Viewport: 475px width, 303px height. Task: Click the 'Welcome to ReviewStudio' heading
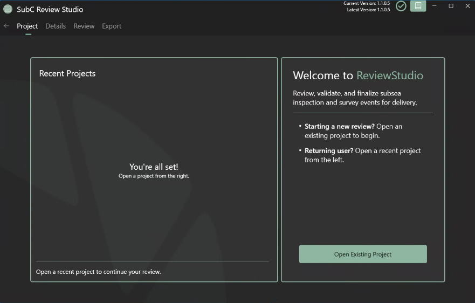coord(358,75)
